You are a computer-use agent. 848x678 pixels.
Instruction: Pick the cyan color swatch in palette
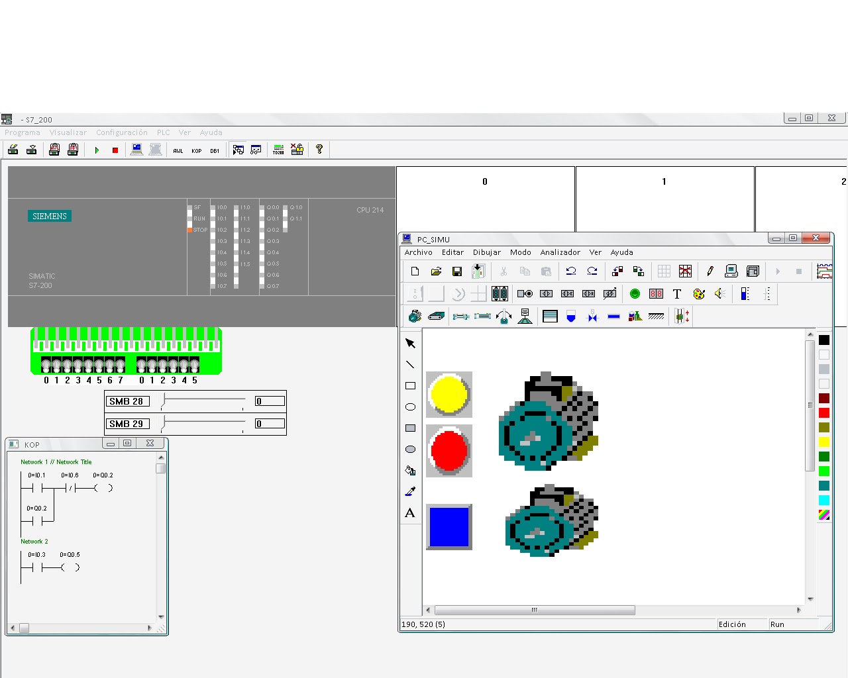tap(824, 500)
